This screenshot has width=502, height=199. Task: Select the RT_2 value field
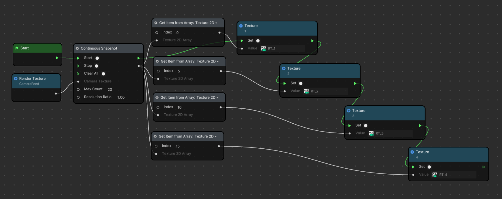[325, 91]
